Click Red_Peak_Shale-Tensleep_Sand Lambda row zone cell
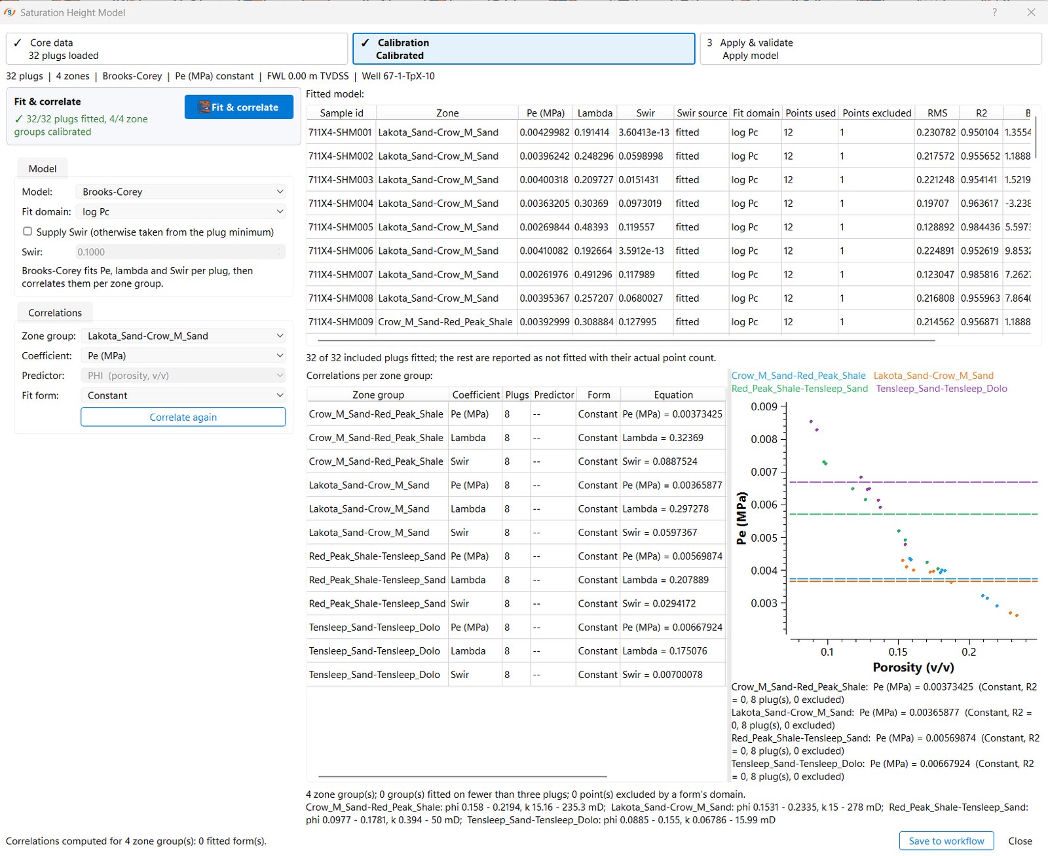This screenshot has height=856, width=1048. pos(377,580)
